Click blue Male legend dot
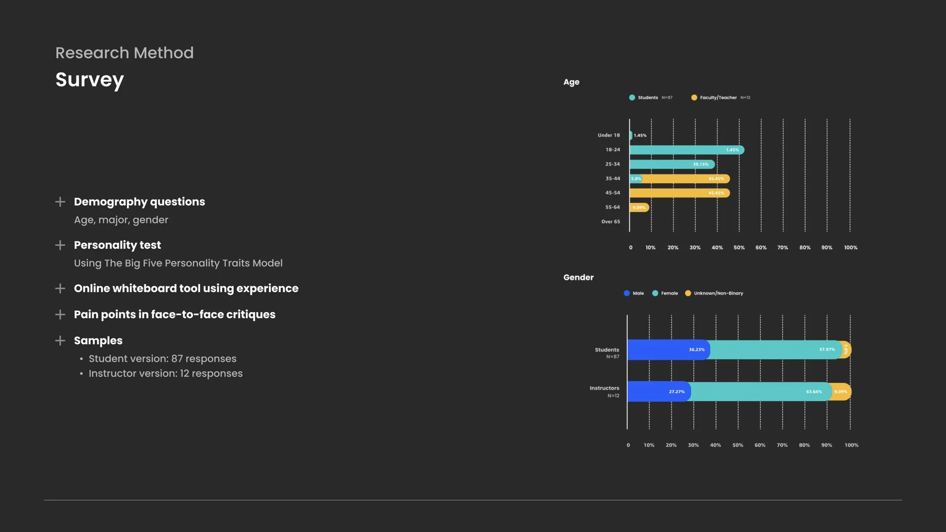Viewport: 946px width, 532px height. coord(627,293)
